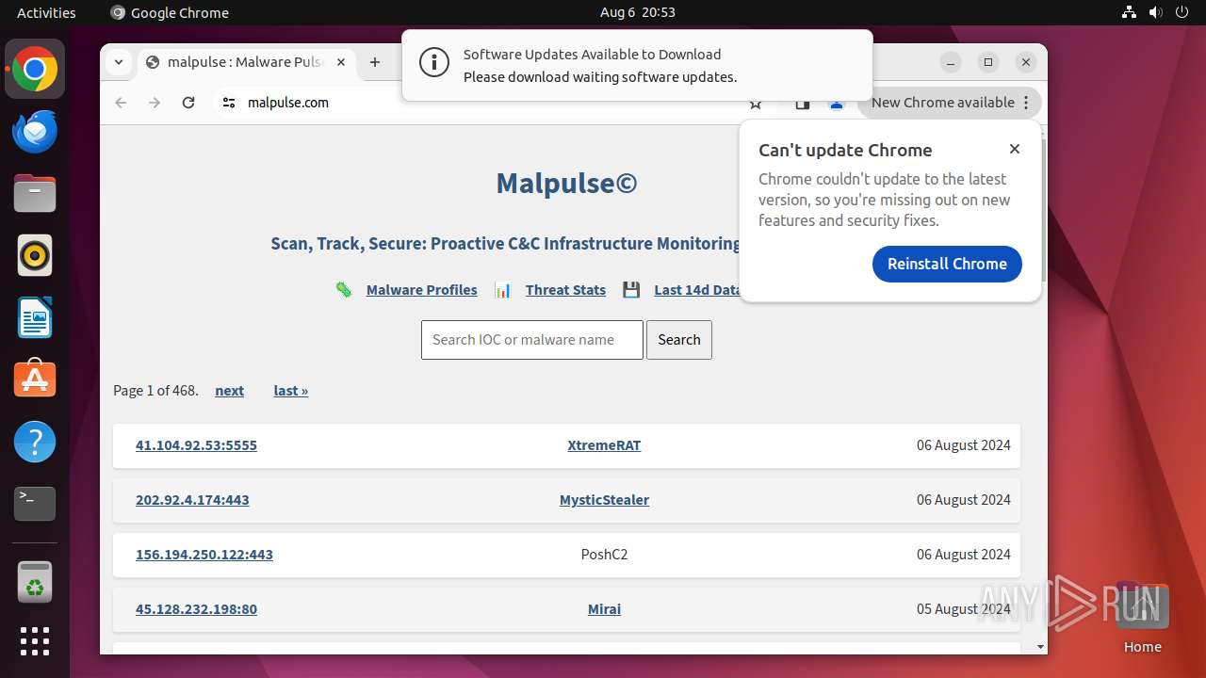Click the 05 August 2024 date
1206x678 pixels.
click(963, 609)
